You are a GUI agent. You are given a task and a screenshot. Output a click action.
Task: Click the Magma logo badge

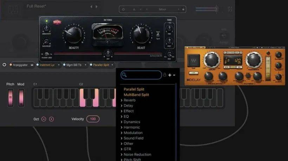(57, 22)
